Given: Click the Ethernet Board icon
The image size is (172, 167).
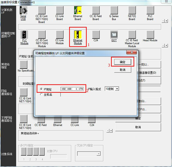Looking at the screenshot, I should tap(78, 10).
